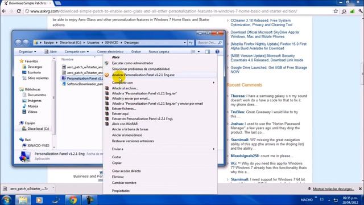The height and width of the screenshot is (205, 364).
Task: Close the Chrome downloads bar
Action: (x=360, y=188)
